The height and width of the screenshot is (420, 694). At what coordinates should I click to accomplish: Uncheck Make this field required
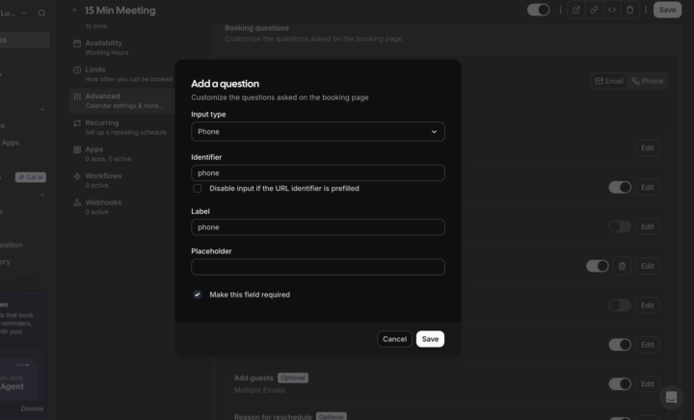coord(198,295)
